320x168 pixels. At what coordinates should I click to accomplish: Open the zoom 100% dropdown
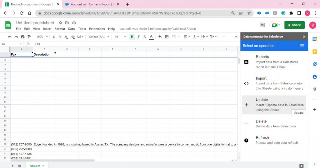click(x=42, y=37)
